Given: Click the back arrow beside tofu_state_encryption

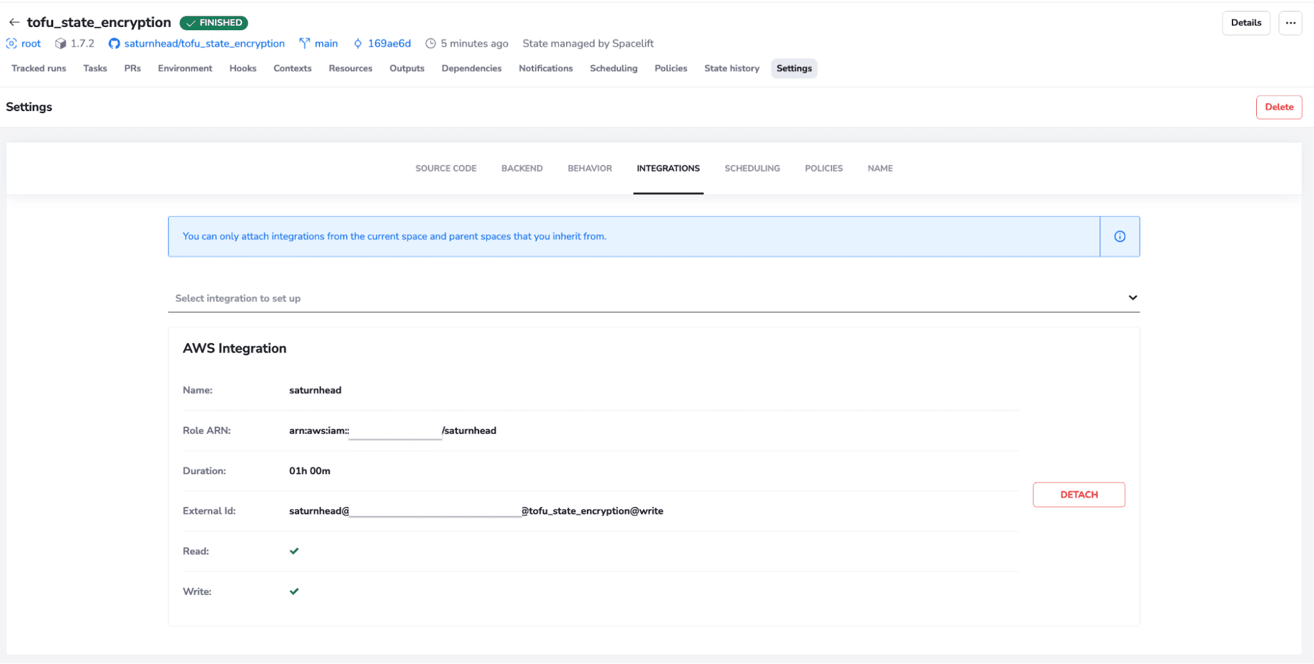Looking at the screenshot, I should point(14,22).
